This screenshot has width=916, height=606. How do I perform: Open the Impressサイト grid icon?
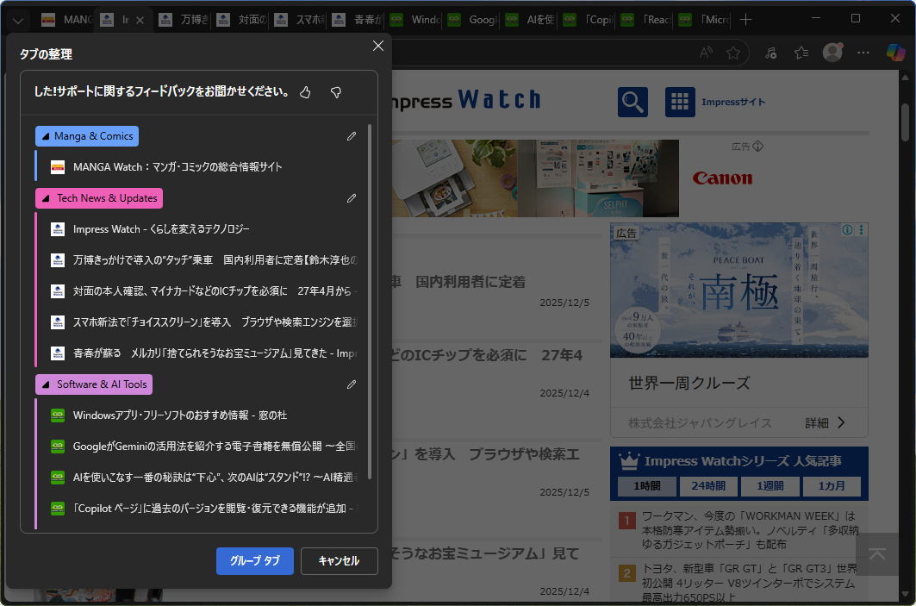(x=680, y=101)
